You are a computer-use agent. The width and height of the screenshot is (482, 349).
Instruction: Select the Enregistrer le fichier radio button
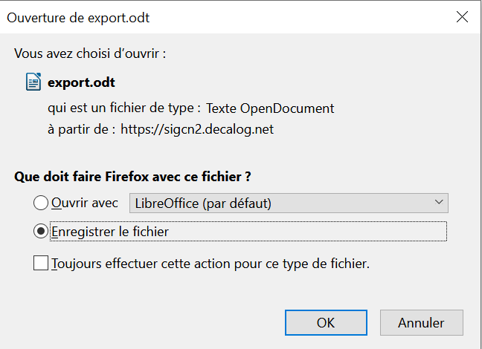(41, 231)
